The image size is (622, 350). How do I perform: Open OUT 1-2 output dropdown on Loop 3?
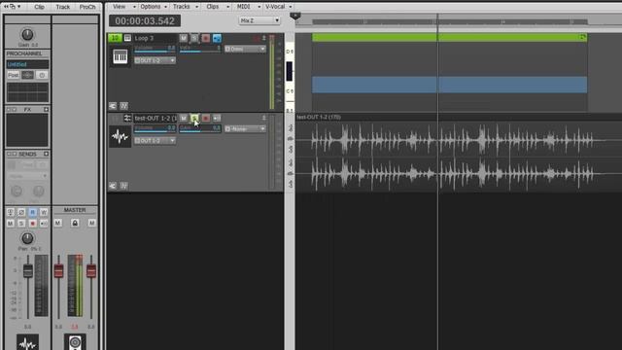[155, 60]
